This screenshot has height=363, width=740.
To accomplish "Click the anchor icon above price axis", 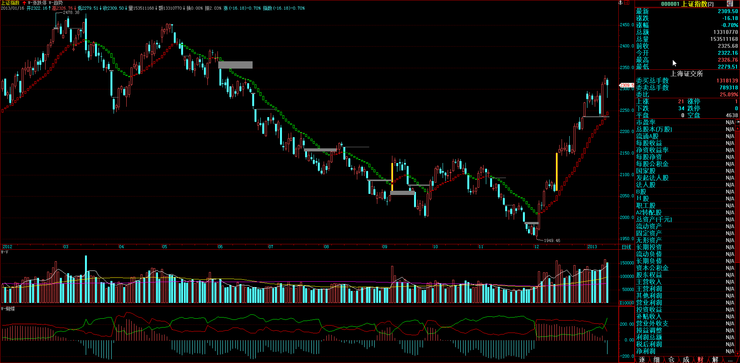I will coord(621,3).
